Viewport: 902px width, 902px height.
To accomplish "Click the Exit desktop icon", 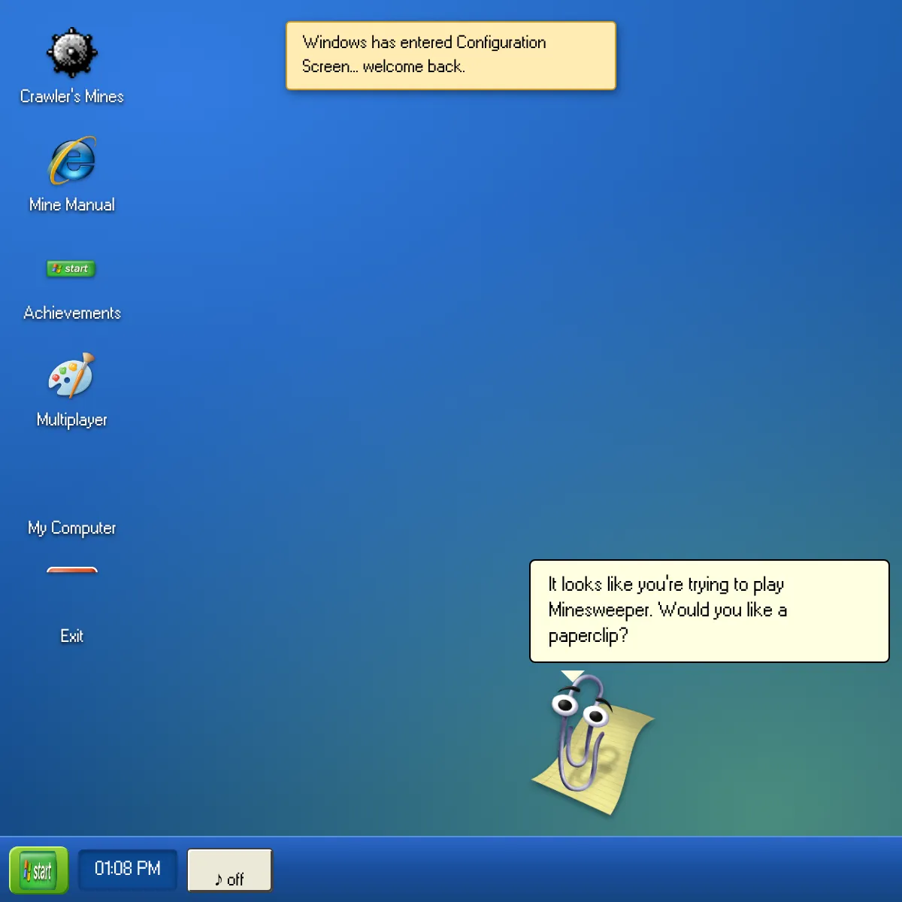I will [72, 571].
